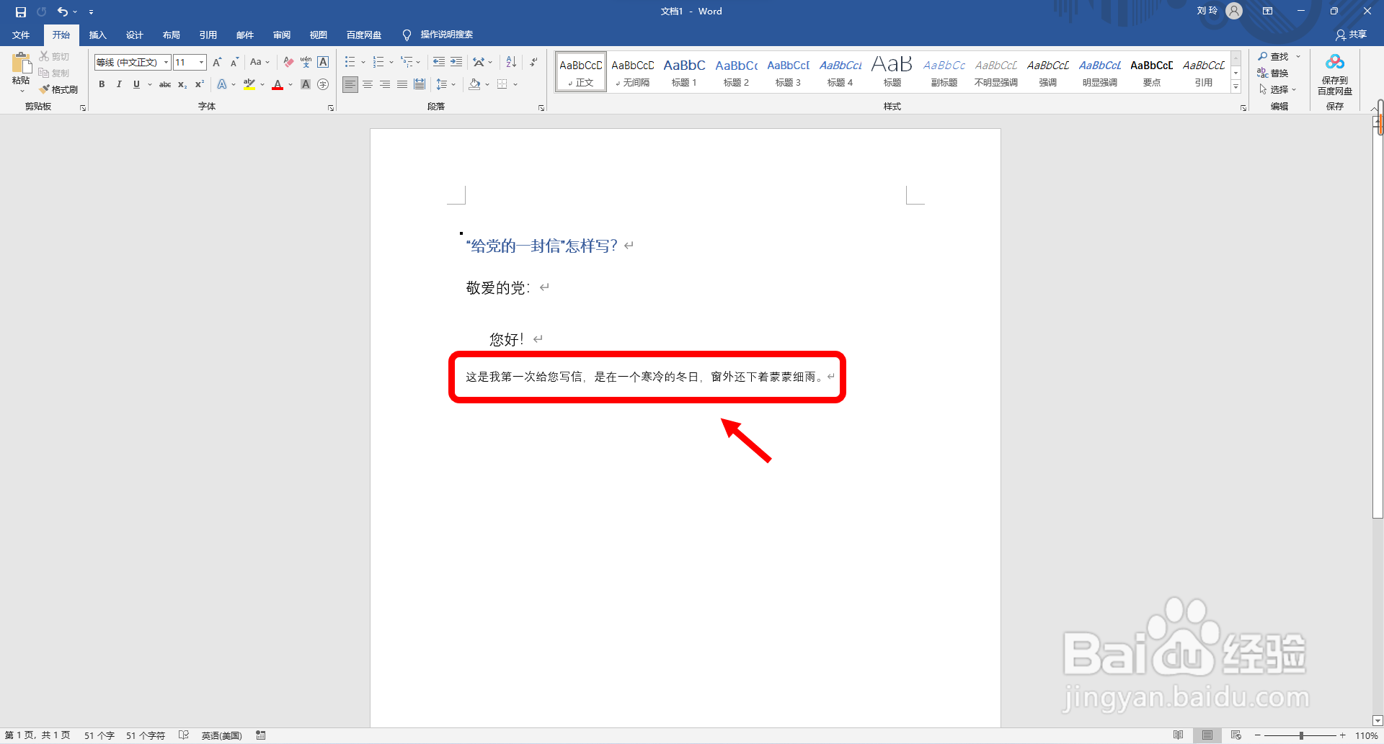Switch to the References (引用) tab
1384x744 pixels.
click(x=208, y=35)
